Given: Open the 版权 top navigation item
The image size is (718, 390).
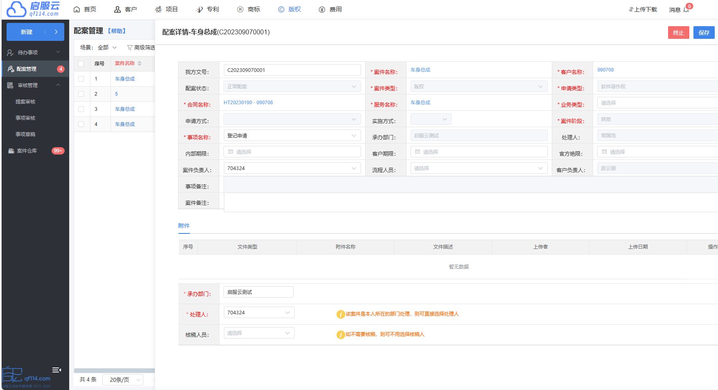Looking at the screenshot, I should click(289, 9).
